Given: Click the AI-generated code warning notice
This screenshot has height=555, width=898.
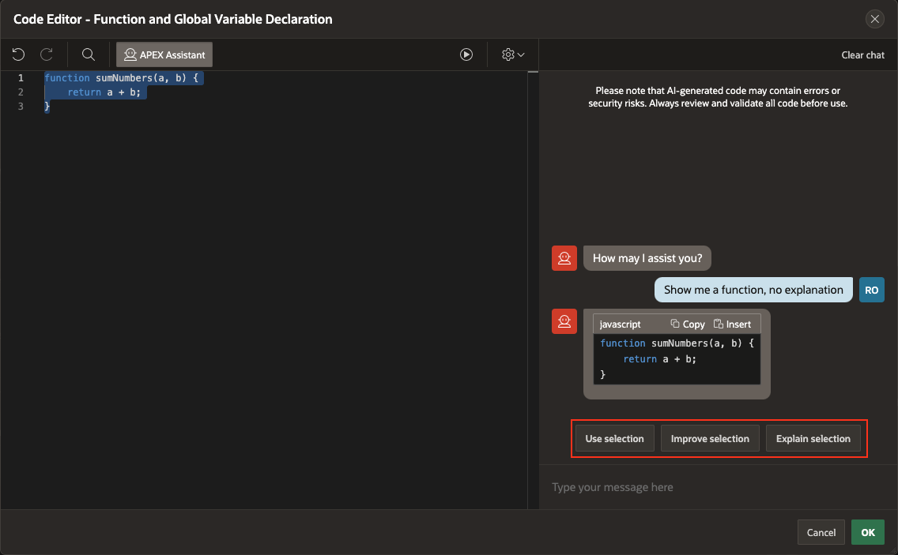Looking at the screenshot, I should [x=718, y=96].
